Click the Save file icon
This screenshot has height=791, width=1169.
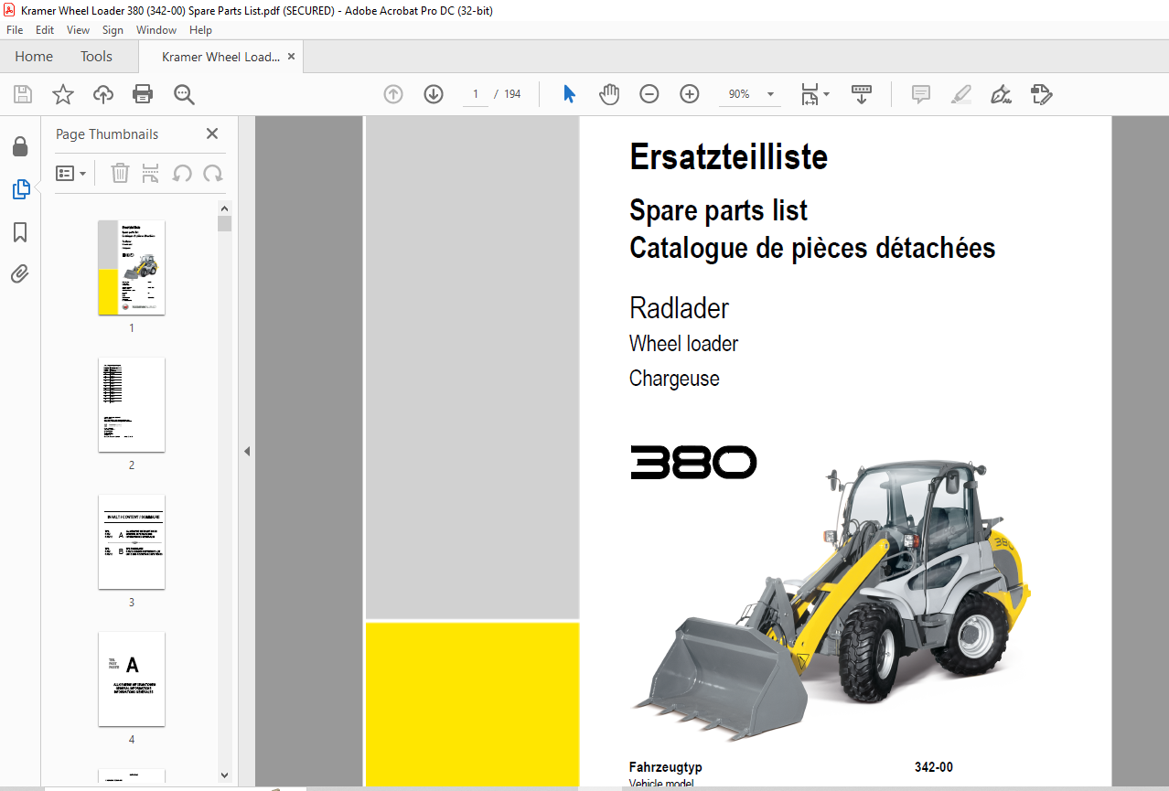point(23,94)
